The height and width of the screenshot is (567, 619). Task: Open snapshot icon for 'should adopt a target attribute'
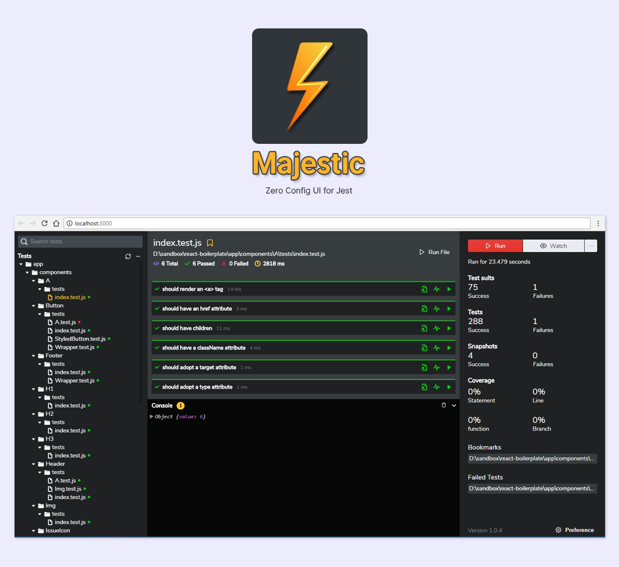pos(424,367)
